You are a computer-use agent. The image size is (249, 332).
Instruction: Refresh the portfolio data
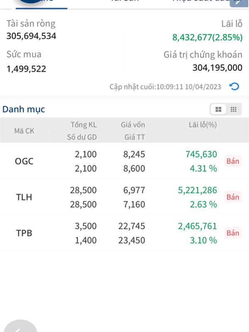click(234, 87)
